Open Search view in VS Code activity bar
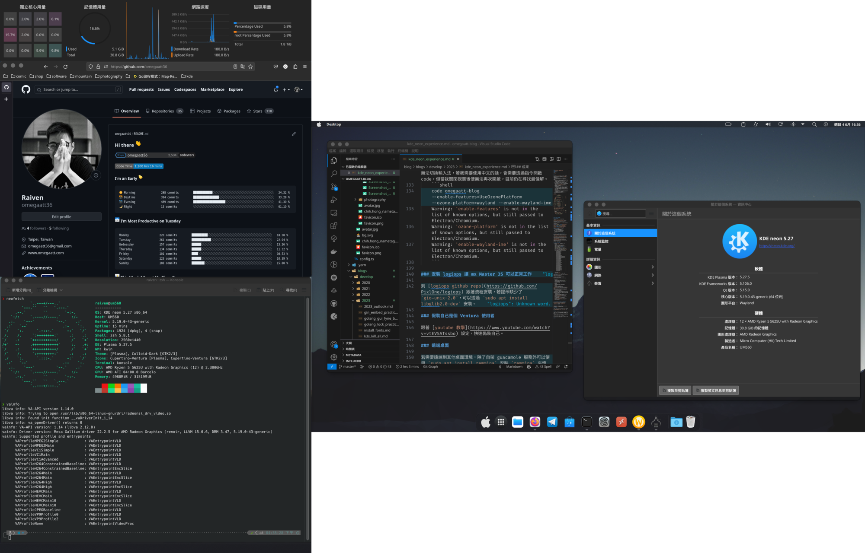The image size is (865, 553). [334, 174]
